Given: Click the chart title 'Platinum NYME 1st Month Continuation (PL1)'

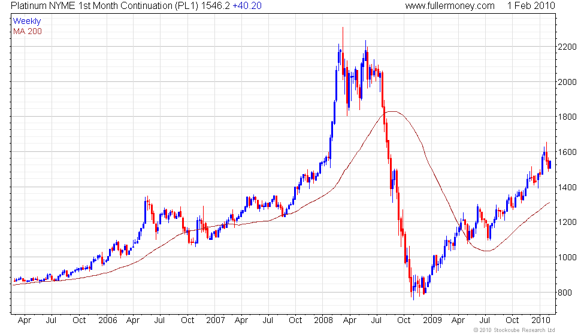Looking at the screenshot, I should click(x=104, y=6).
